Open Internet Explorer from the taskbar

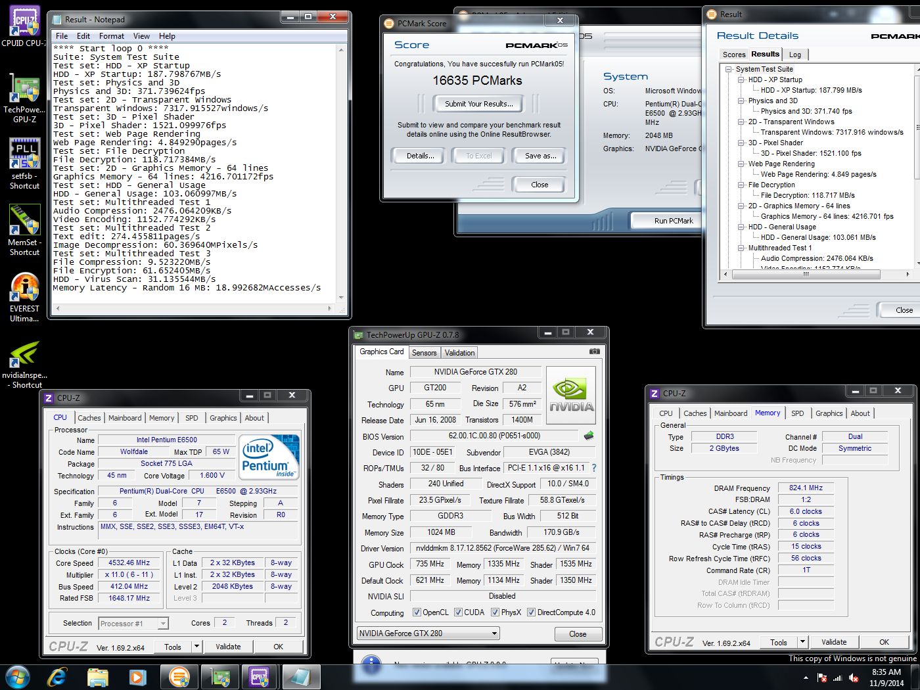[x=57, y=677]
